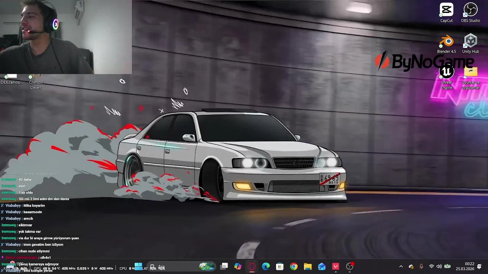
Task: Click the chat message 'tmm gavatim ben izliyom'
Action: click(43, 245)
